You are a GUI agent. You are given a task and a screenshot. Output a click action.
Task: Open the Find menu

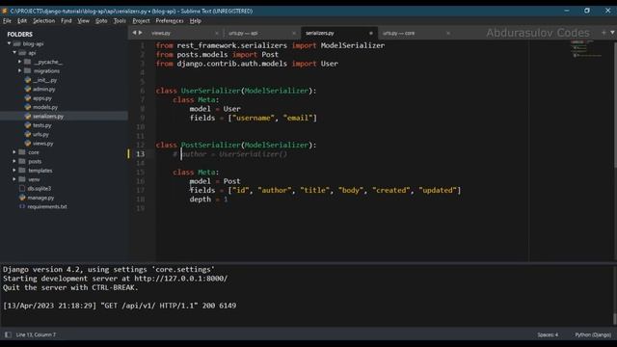coord(67,21)
